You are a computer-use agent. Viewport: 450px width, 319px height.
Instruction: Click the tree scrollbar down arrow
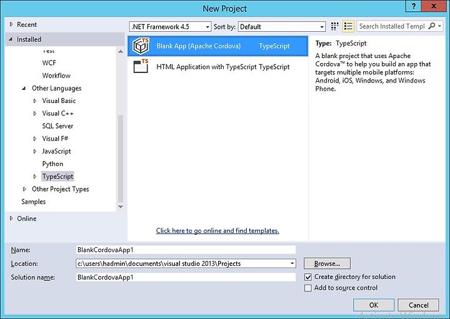(x=121, y=207)
